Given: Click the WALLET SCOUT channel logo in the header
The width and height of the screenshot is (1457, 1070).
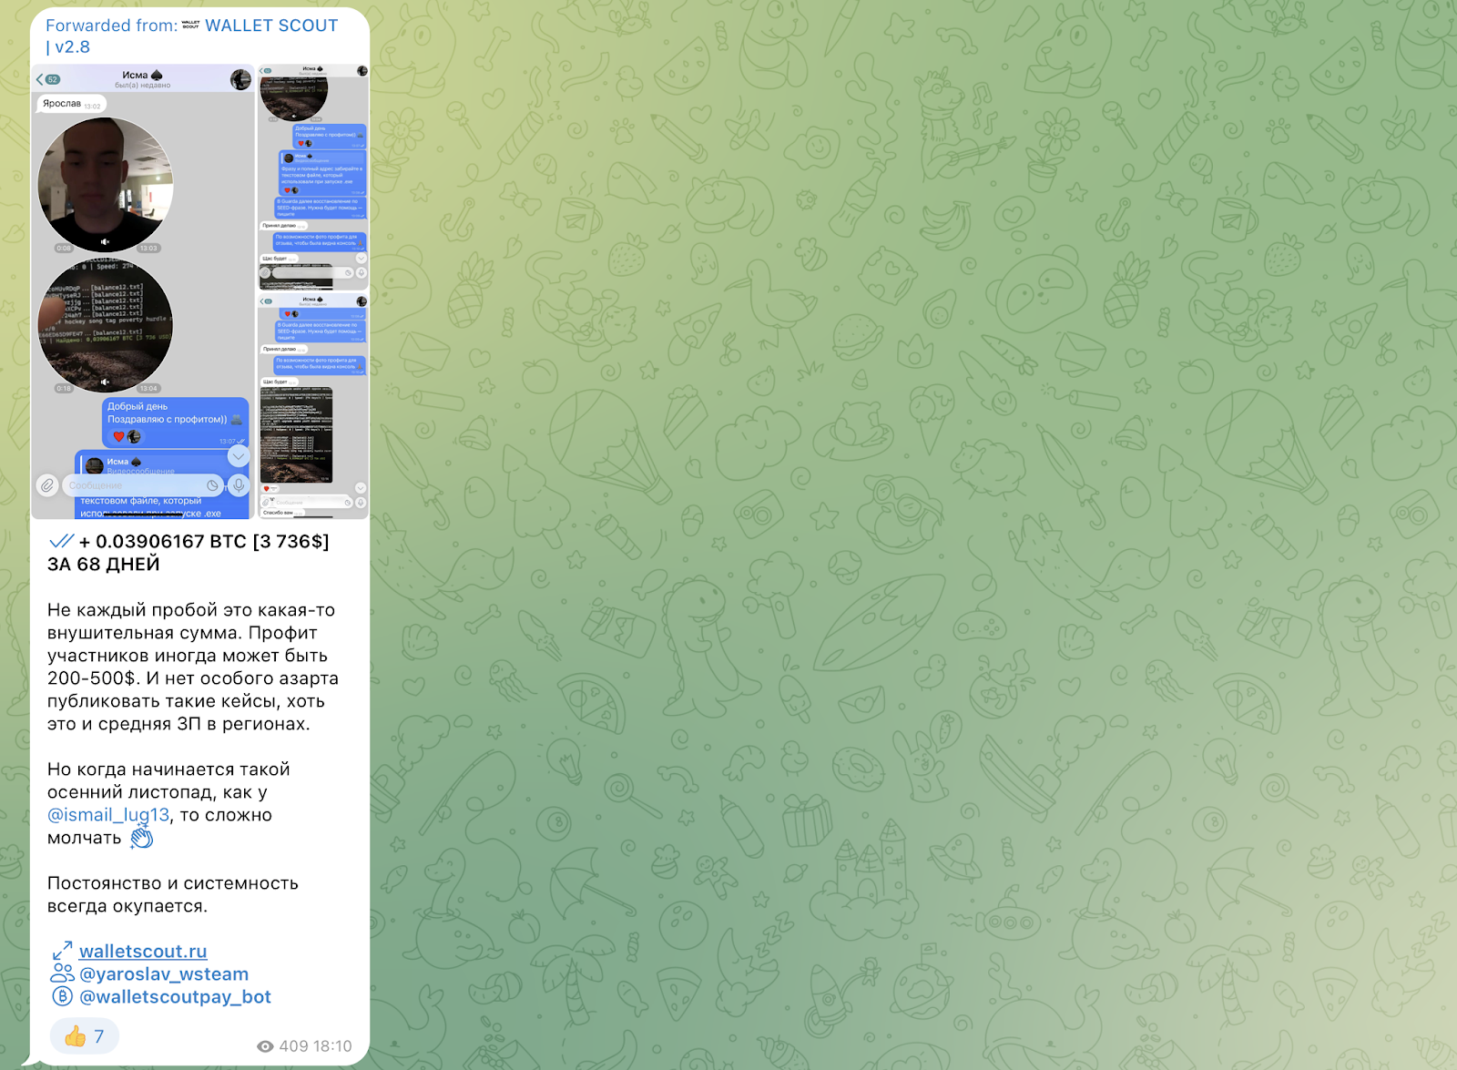Looking at the screenshot, I should pyautogui.click(x=191, y=25).
